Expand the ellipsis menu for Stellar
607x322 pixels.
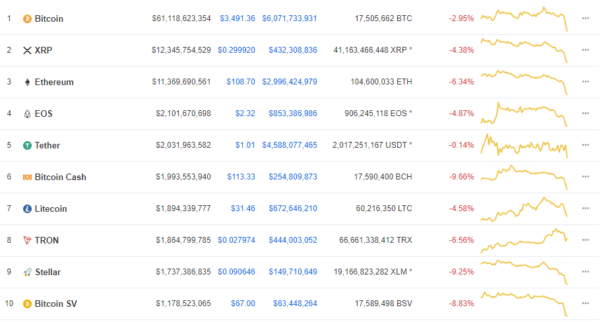[585, 272]
